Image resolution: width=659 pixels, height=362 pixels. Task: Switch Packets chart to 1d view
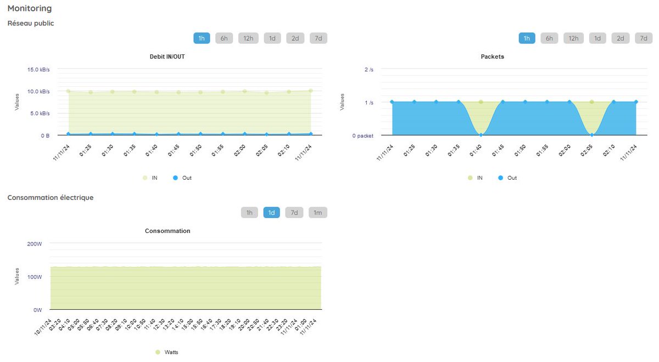pyautogui.click(x=597, y=38)
